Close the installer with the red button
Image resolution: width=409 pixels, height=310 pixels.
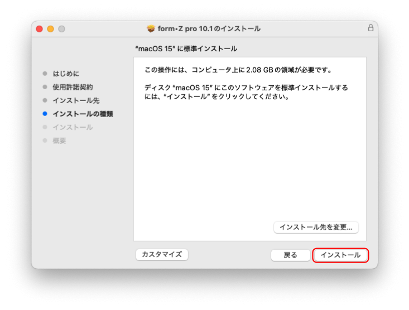pos(40,28)
